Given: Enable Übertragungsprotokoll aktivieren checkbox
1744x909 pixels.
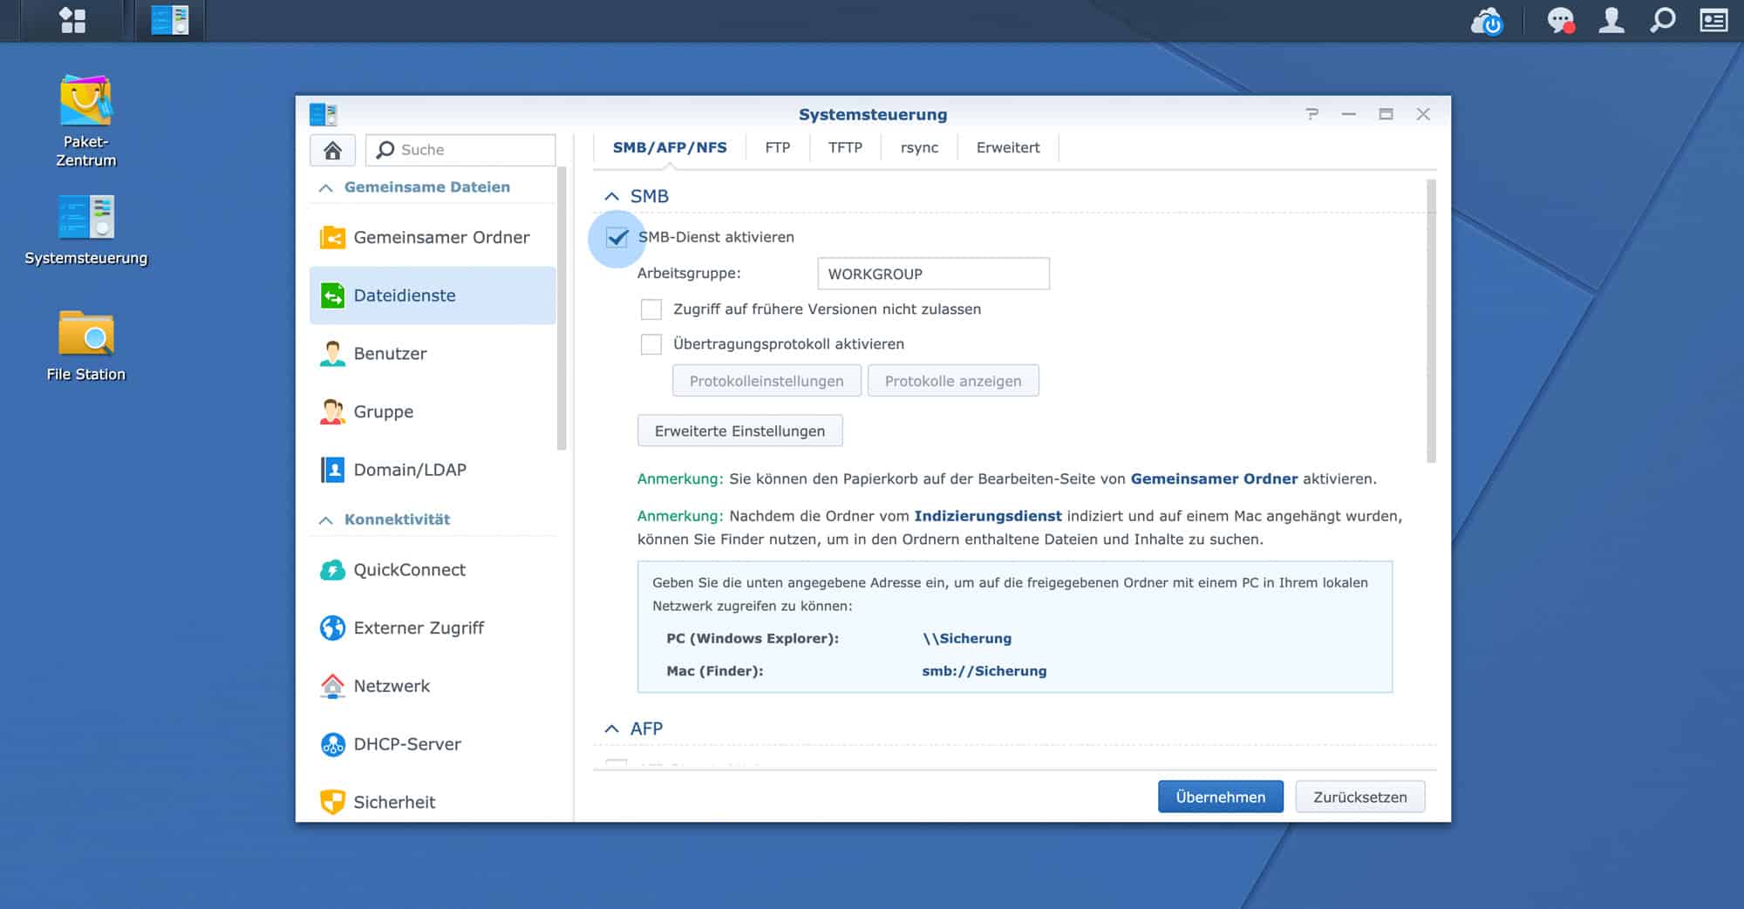Looking at the screenshot, I should click(651, 344).
